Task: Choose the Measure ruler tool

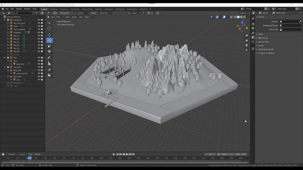Action: [49, 63]
